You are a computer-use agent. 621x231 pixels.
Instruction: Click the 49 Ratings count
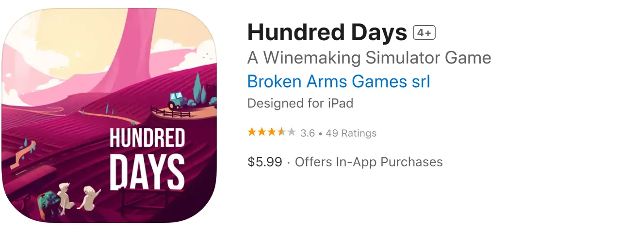tap(351, 133)
